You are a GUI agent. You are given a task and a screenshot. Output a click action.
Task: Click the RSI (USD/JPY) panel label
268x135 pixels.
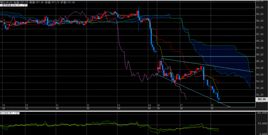coord(8,113)
